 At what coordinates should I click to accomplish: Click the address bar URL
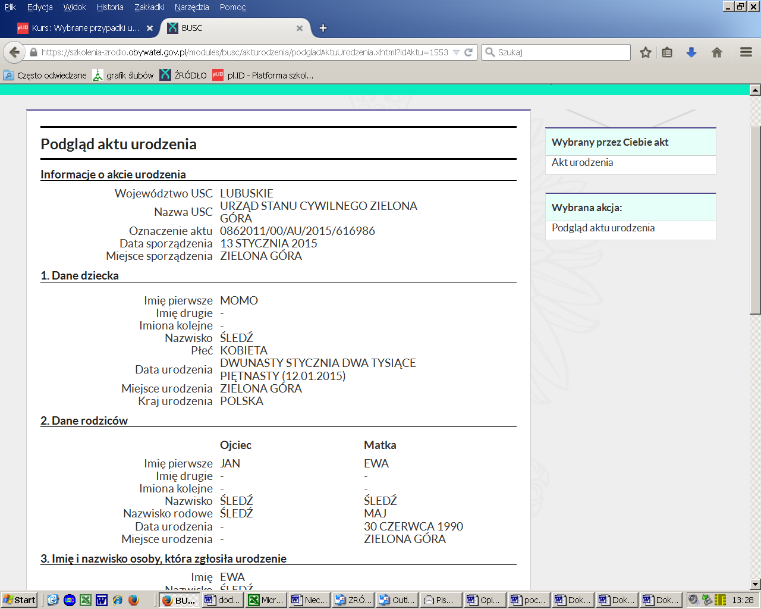[x=245, y=52]
